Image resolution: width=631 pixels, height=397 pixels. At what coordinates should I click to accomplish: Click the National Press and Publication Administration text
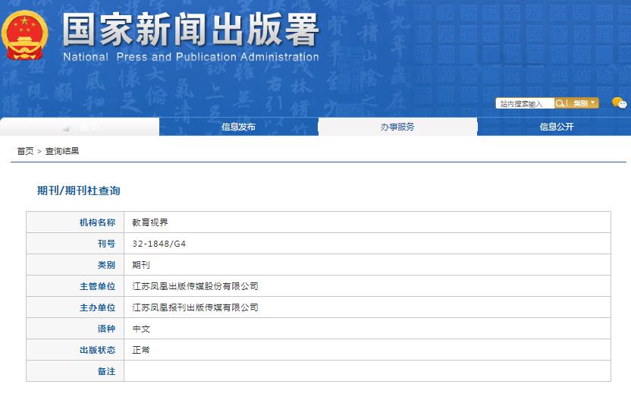point(190,57)
